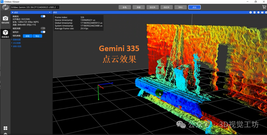The image size is (267, 135).
Task: Maximize the Orbbec Viewer window
Action: tap(256, 2)
